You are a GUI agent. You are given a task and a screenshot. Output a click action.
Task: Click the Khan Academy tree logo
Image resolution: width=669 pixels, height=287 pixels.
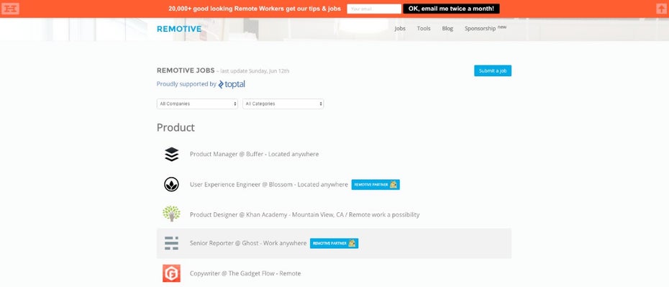pos(171,214)
